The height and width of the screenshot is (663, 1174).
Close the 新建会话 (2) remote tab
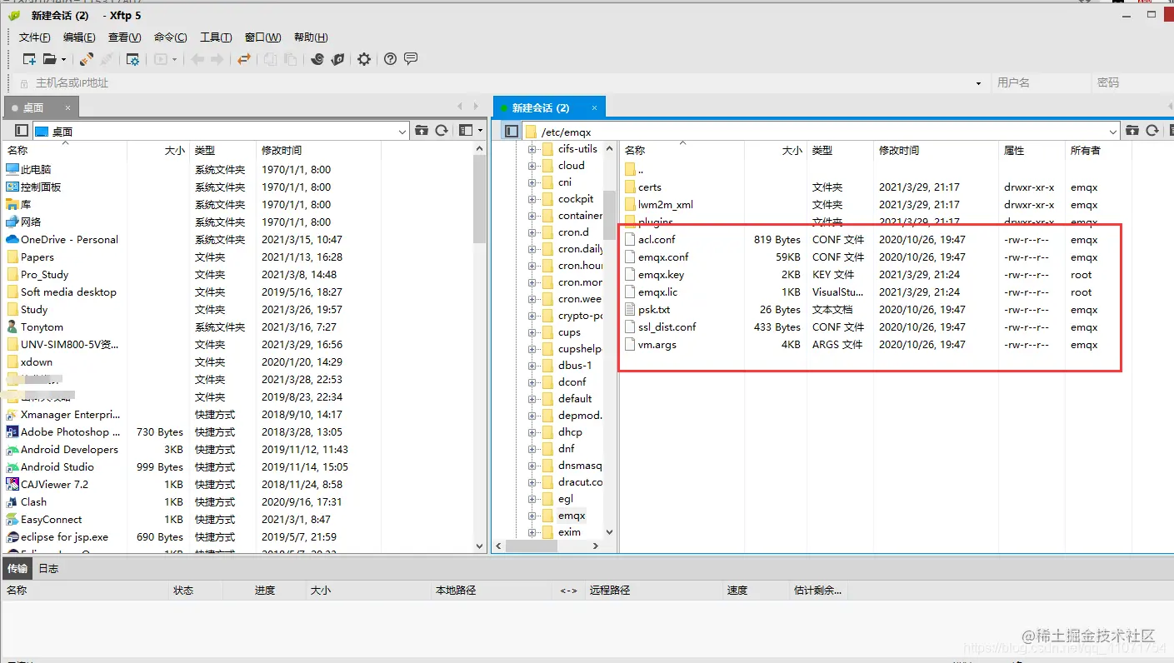pos(594,107)
